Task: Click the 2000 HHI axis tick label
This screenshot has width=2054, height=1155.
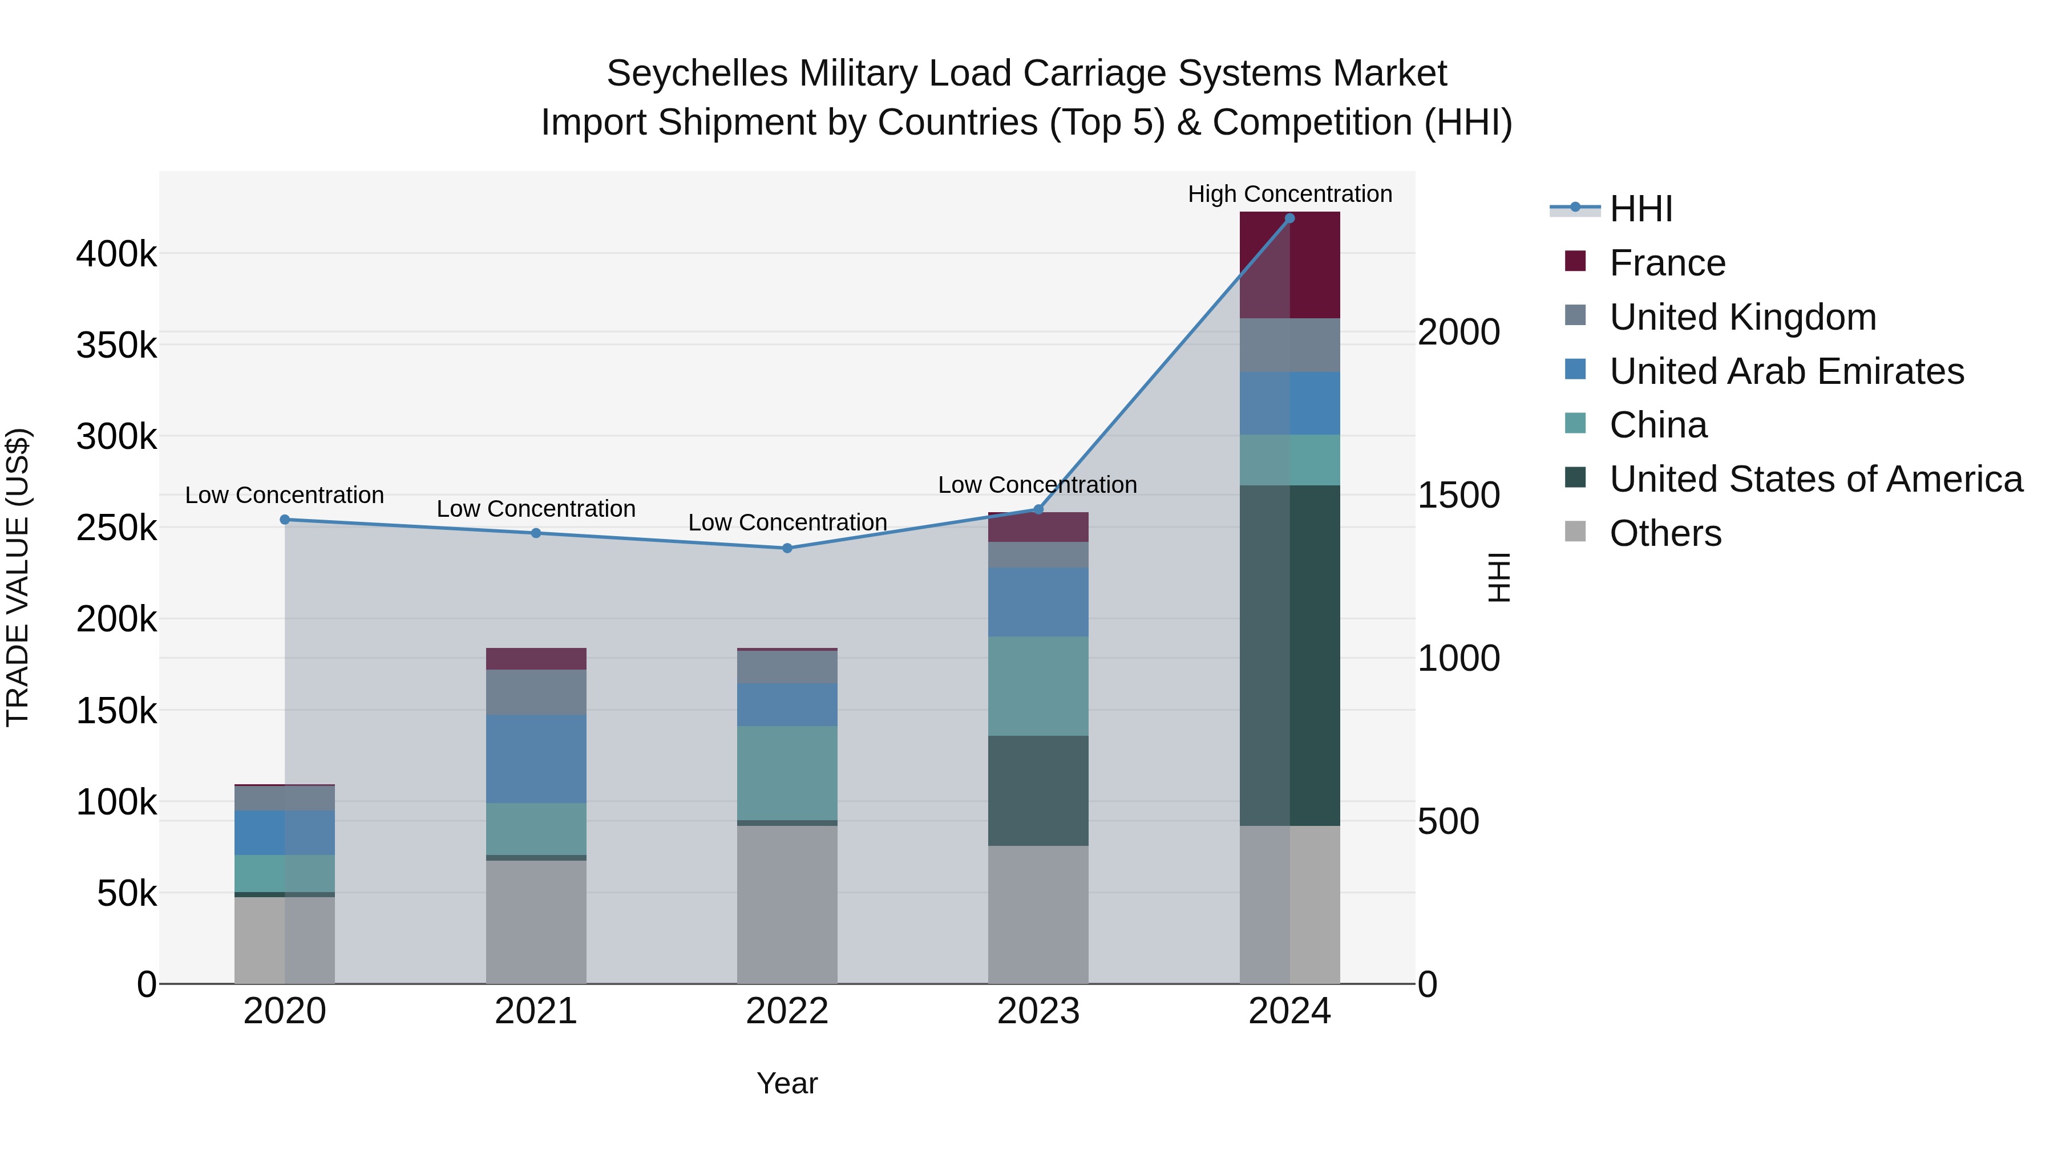Action: pos(1458,333)
